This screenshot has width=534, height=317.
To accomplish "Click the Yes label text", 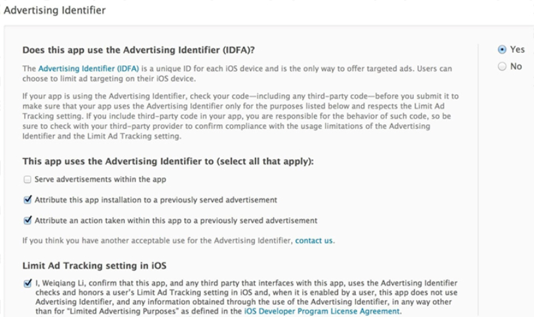I will pos(517,49).
